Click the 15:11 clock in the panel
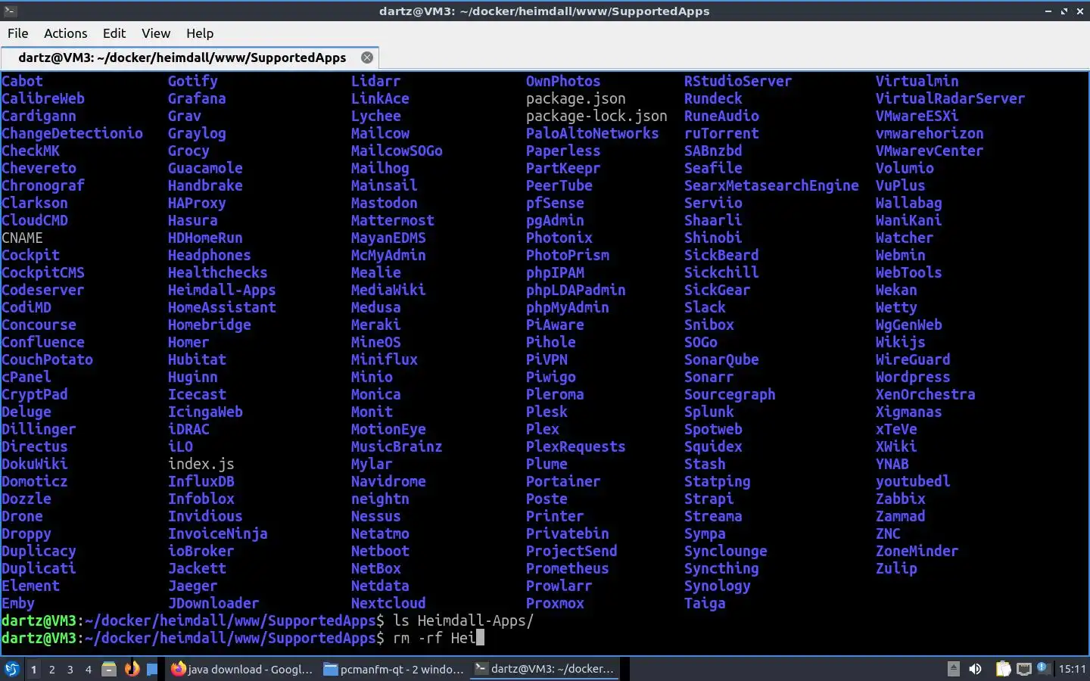 [1072, 669]
